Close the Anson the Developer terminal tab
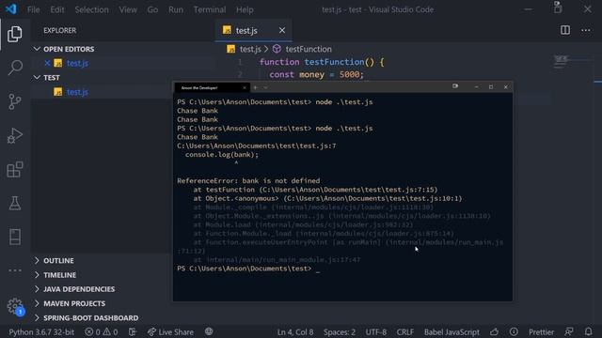The width and height of the screenshot is (602, 338). click(245, 87)
